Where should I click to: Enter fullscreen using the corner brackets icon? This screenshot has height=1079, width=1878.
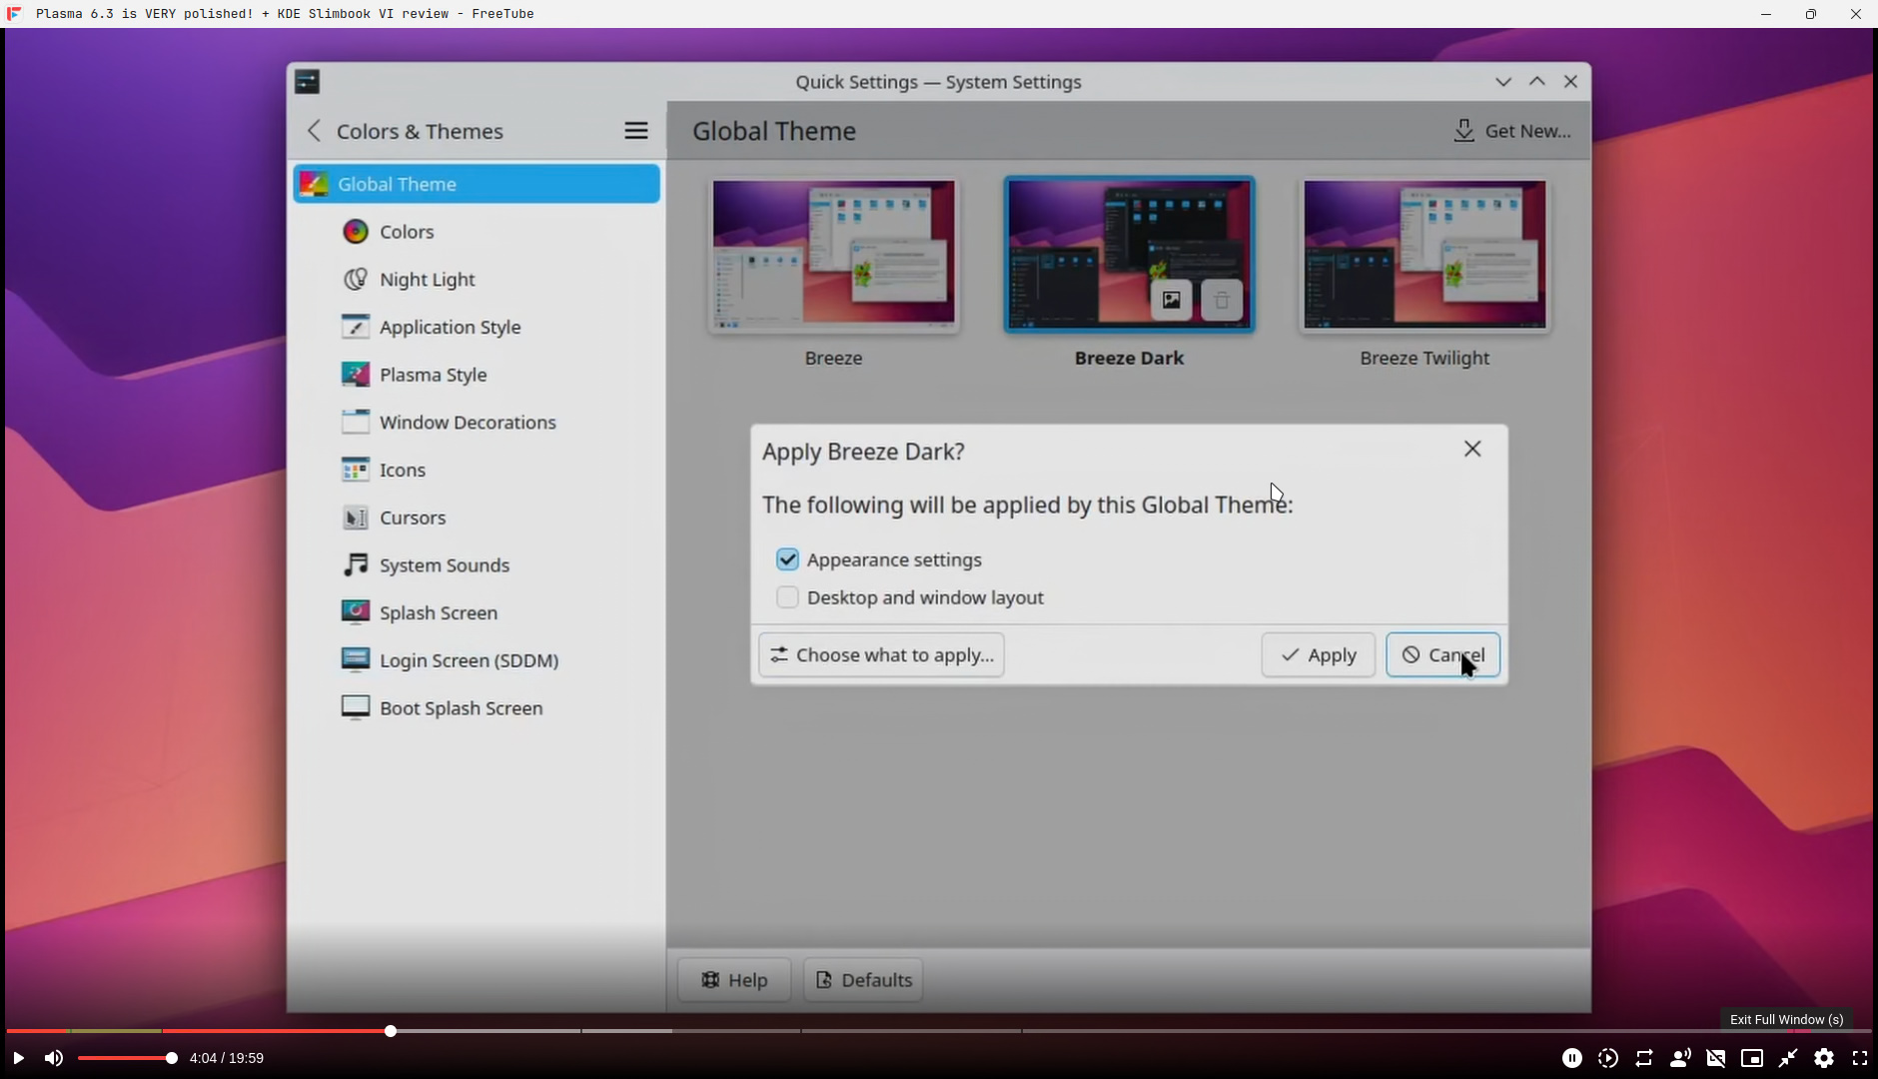point(1860,1058)
